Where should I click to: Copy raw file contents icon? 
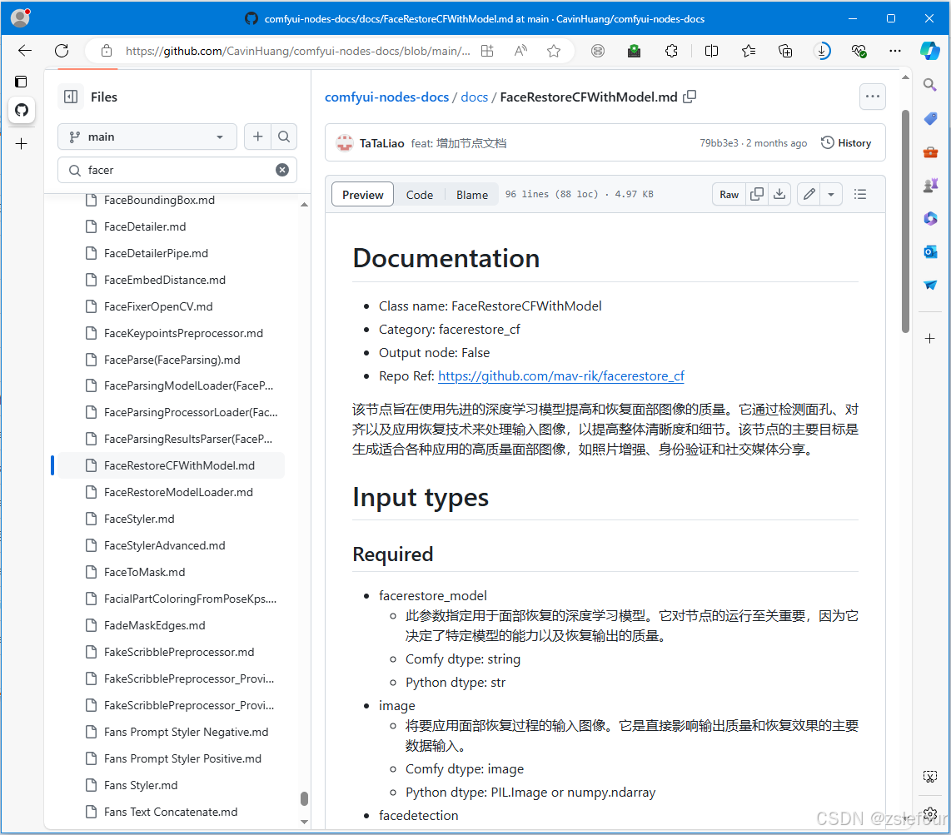[x=757, y=195]
